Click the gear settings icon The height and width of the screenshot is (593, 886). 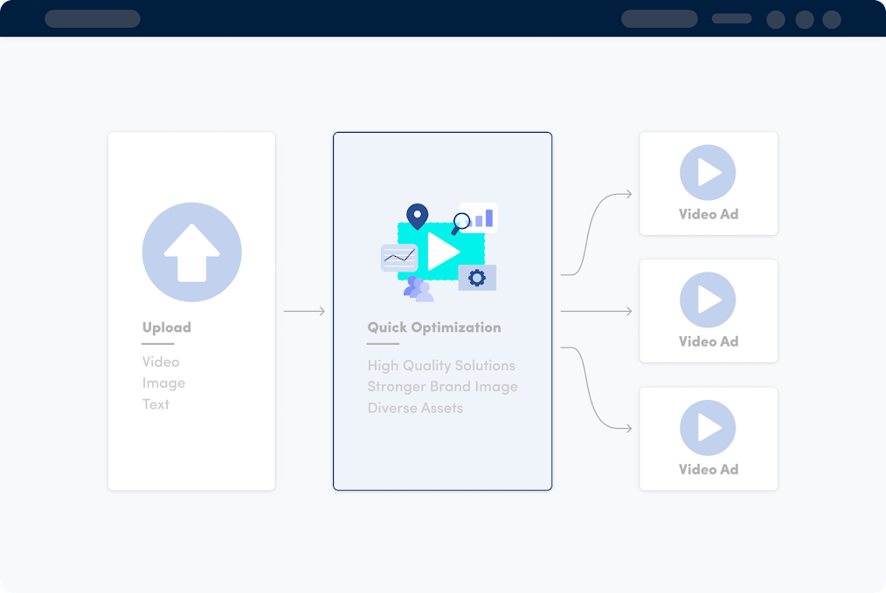[x=477, y=278]
